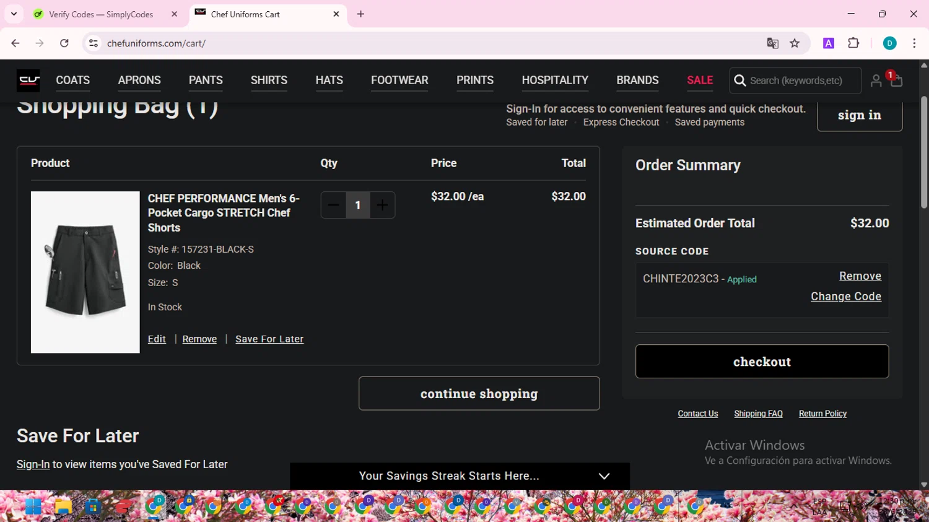Open the tab search dropdown arrow
The width and height of the screenshot is (929, 522).
click(x=14, y=14)
